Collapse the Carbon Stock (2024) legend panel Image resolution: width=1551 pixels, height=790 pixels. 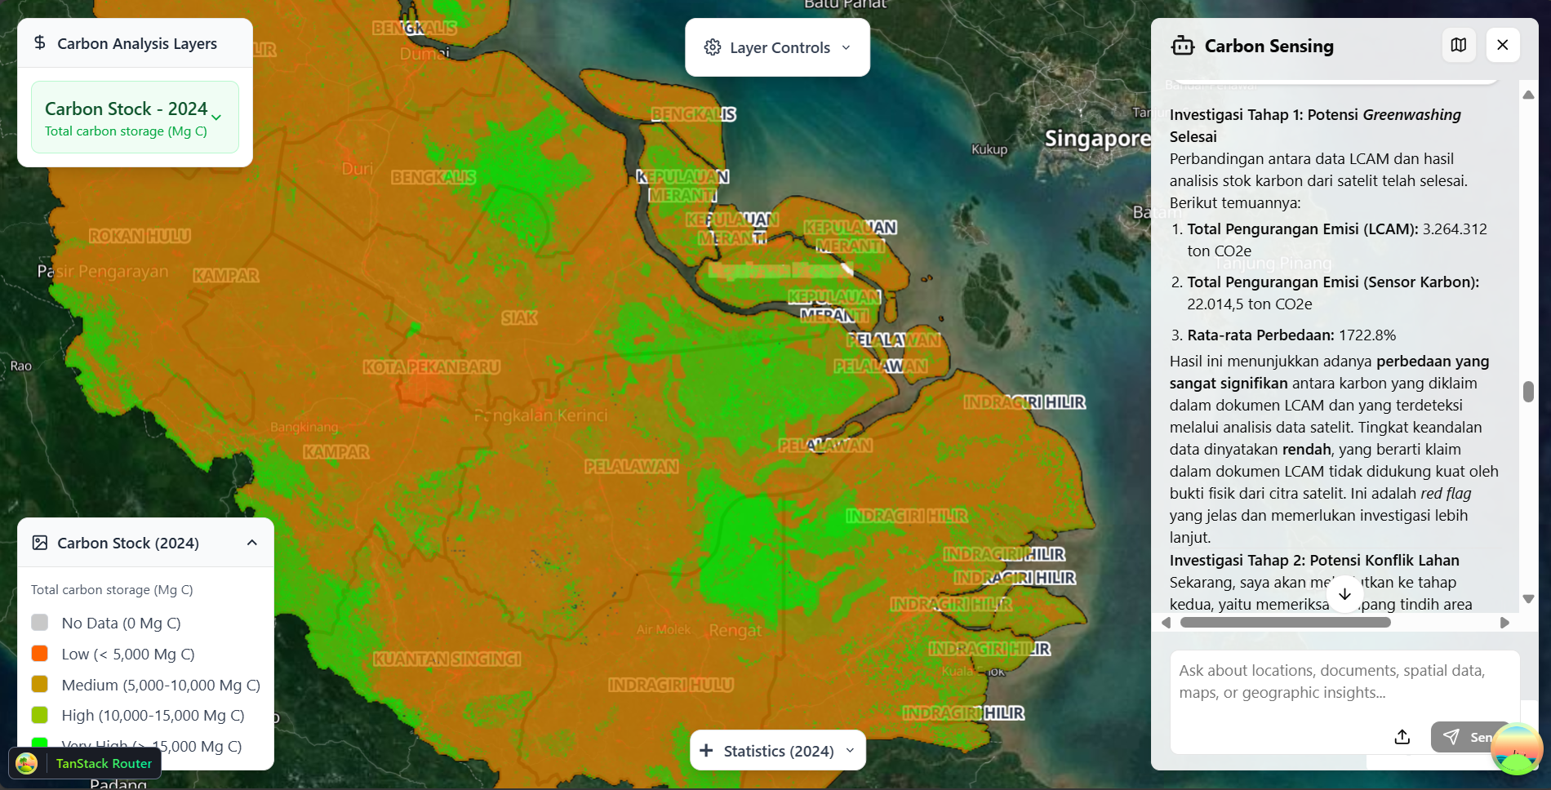pos(252,543)
